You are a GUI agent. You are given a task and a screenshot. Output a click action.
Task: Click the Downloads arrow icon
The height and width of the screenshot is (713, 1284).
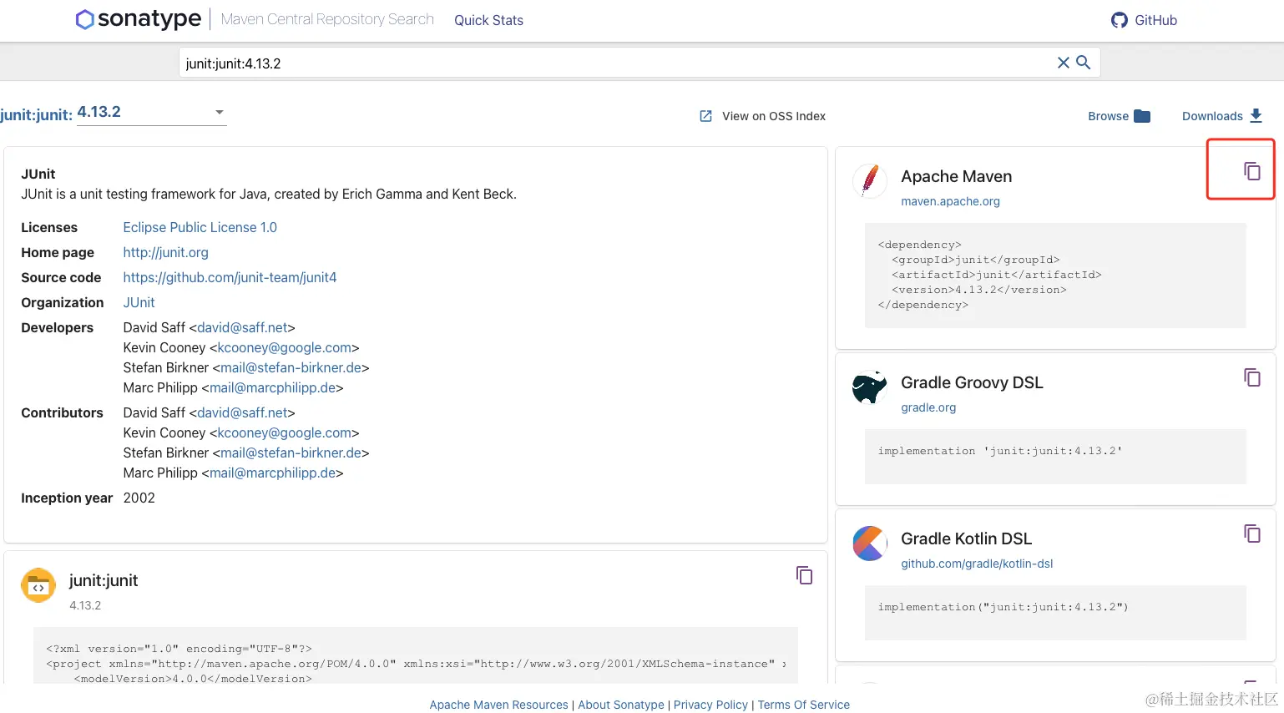[x=1256, y=116]
